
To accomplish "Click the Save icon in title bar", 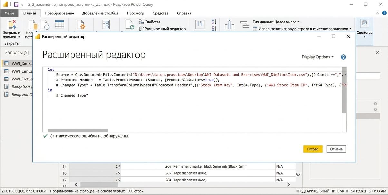I will pos(16,5).
